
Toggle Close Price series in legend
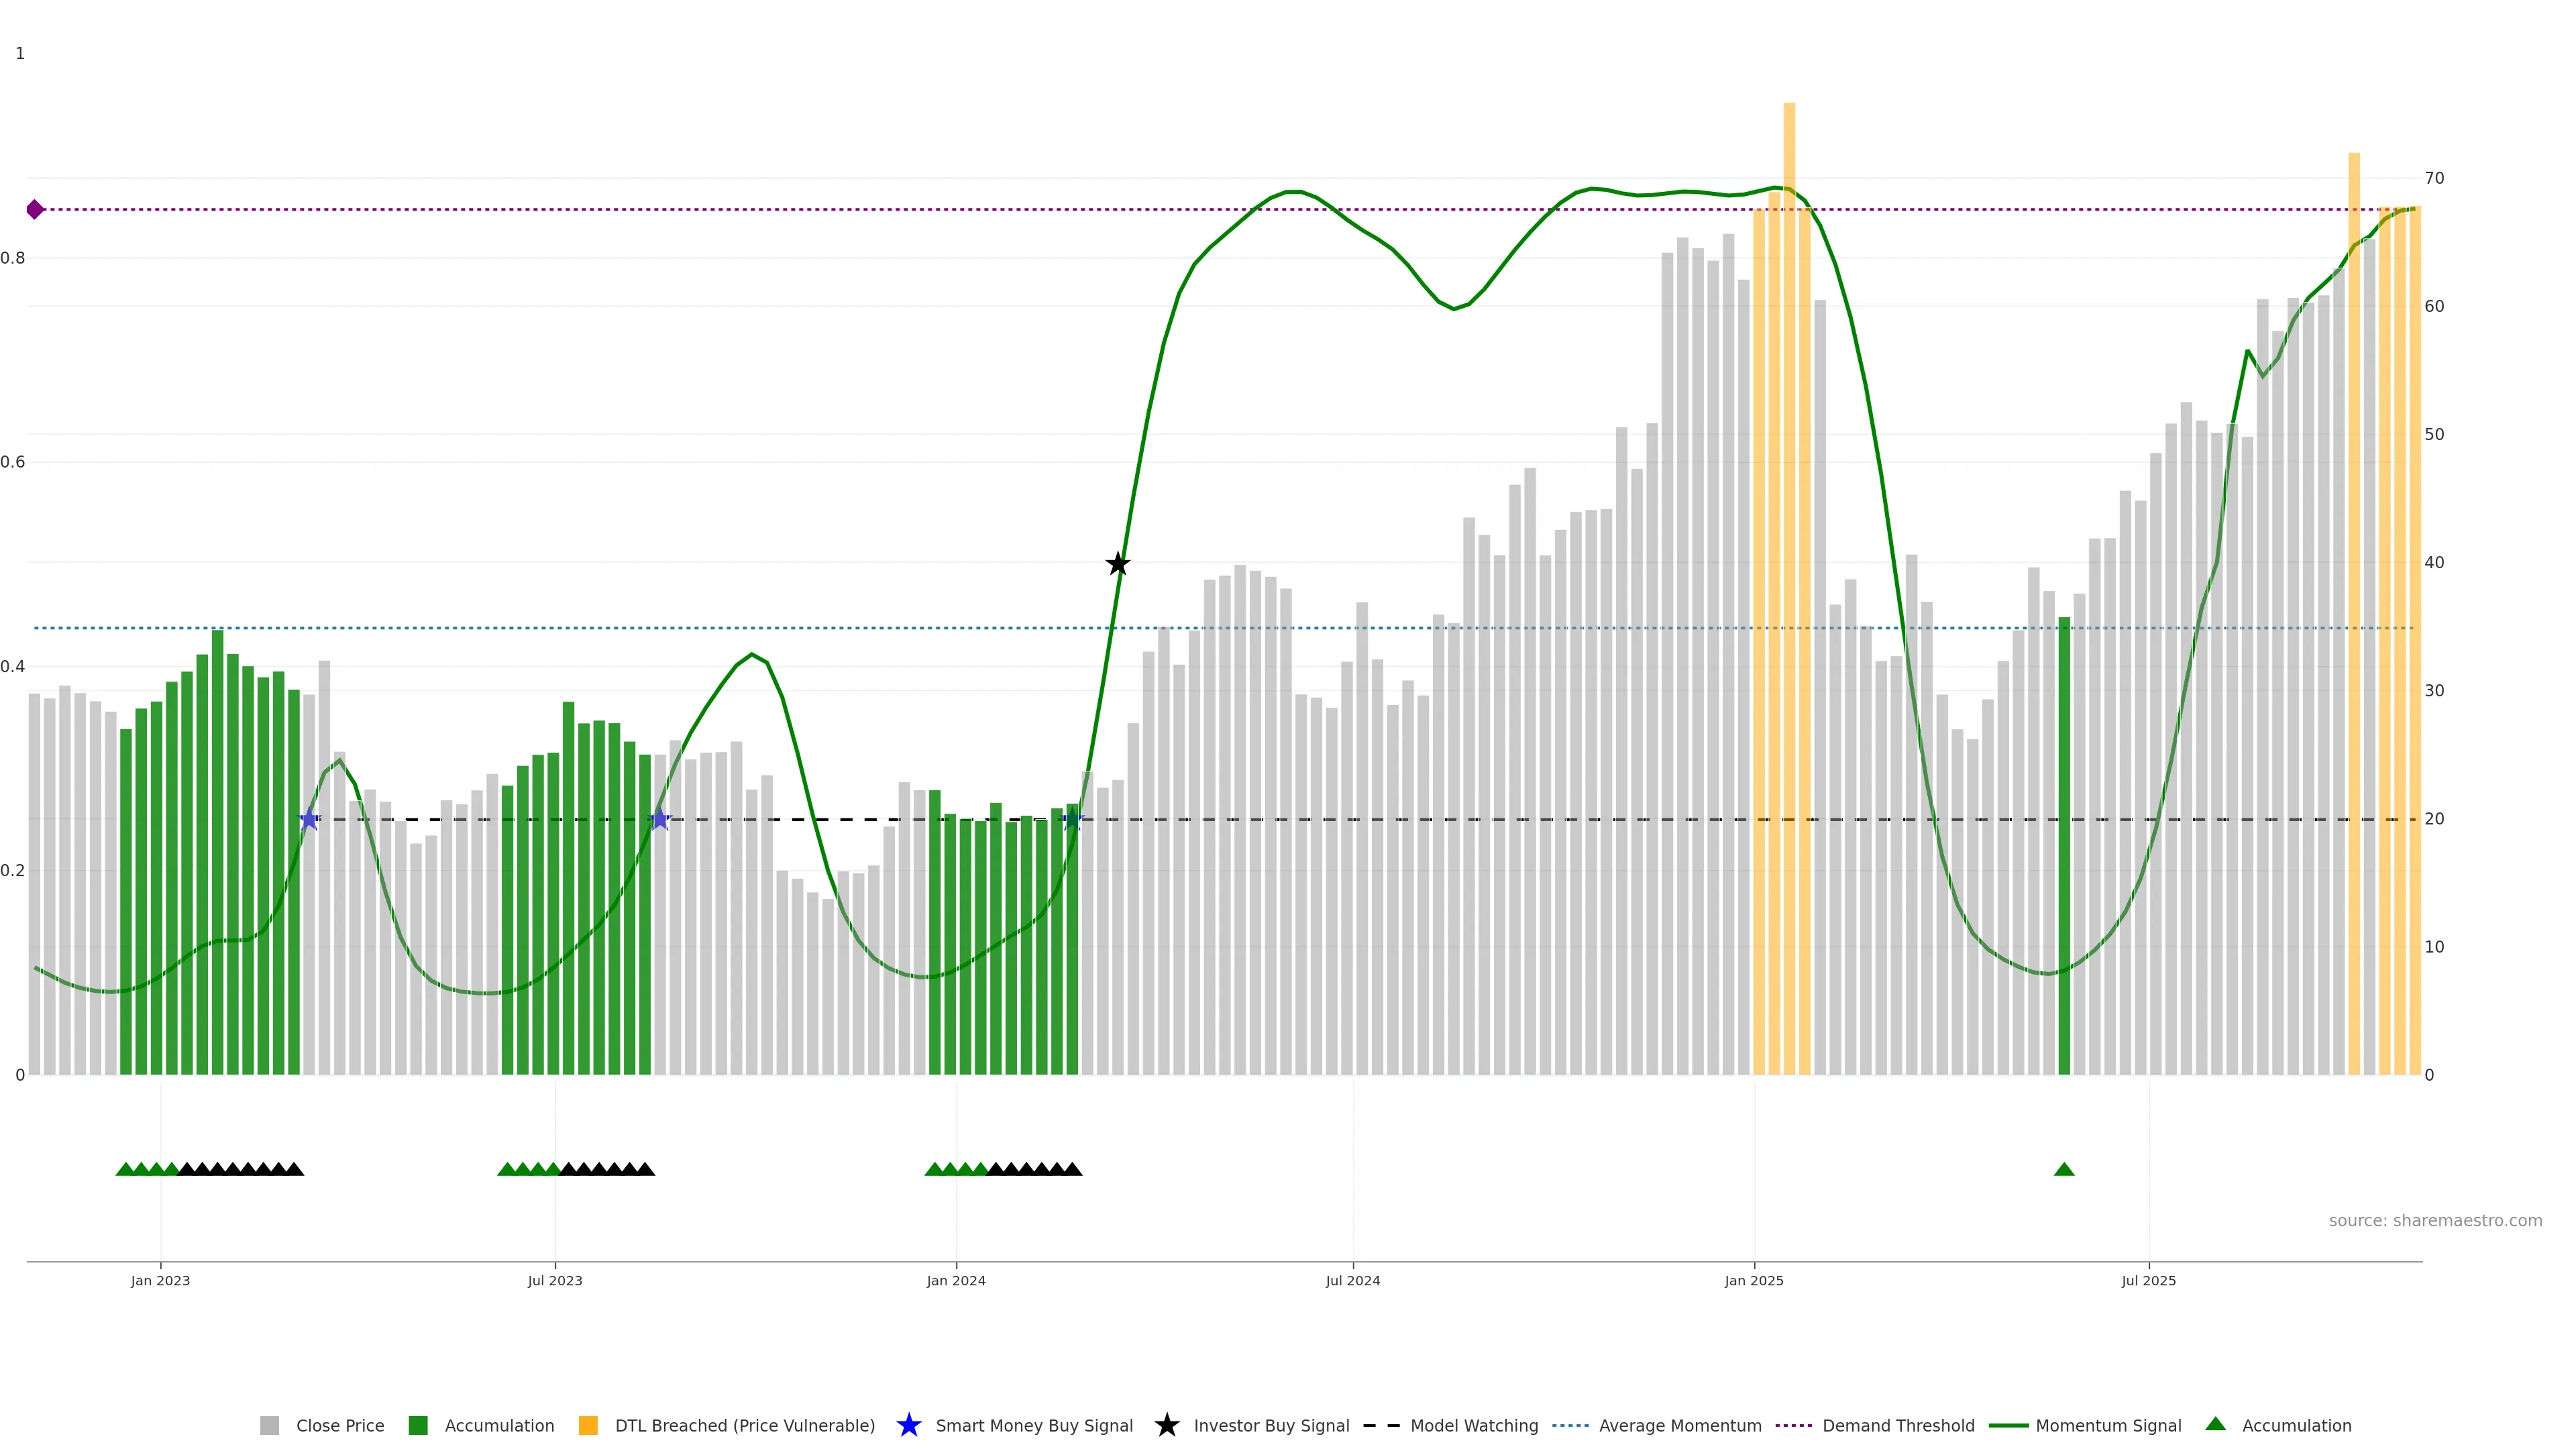click(339, 1426)
